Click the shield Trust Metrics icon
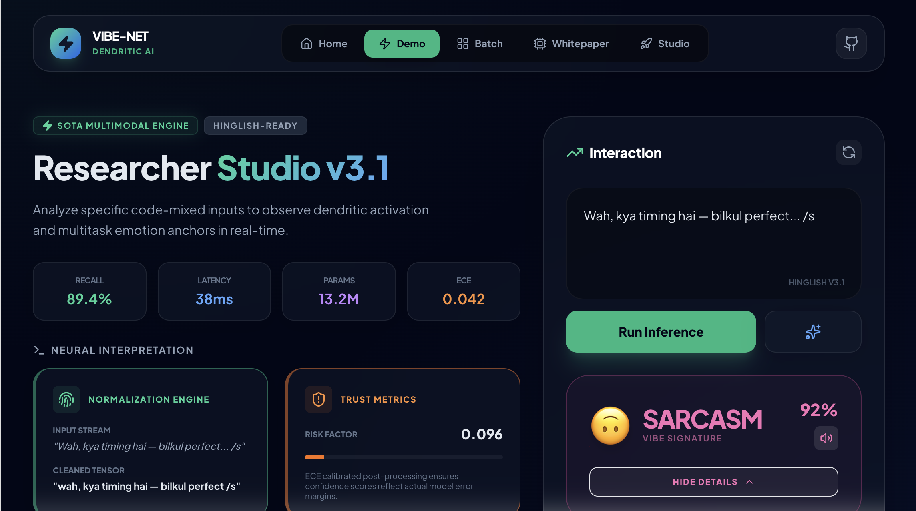Image resolution: width=916 pixels, height=511 pixels. 319,399
